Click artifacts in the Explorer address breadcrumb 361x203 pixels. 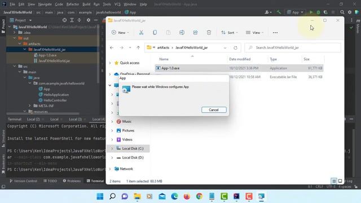pos(163,47)
